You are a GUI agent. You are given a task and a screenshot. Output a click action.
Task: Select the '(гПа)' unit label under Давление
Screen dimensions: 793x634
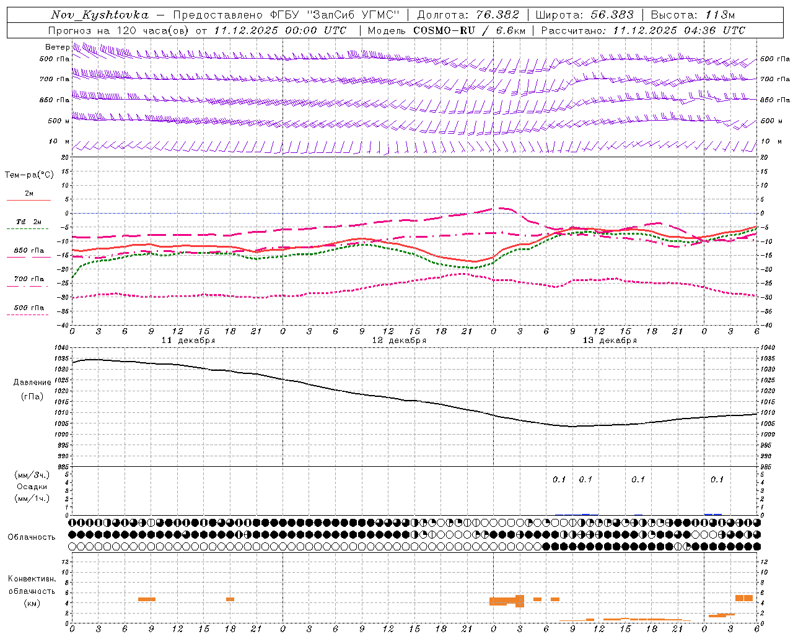click(x=32, y=396)
